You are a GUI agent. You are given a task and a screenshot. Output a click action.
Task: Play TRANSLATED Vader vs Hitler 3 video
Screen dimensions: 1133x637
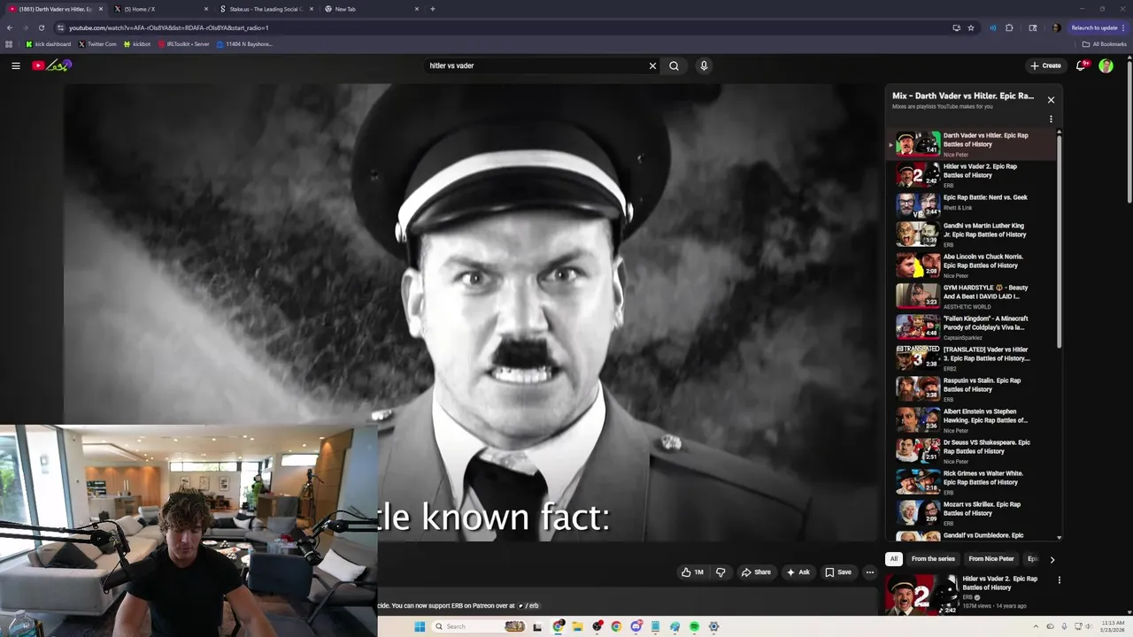pyautogui.click(x=972, y=358)
